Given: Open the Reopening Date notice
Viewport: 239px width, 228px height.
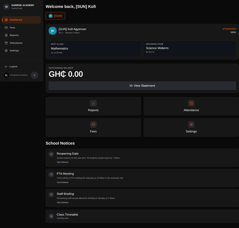Looking at the screenshot, I should click(142, 158).
